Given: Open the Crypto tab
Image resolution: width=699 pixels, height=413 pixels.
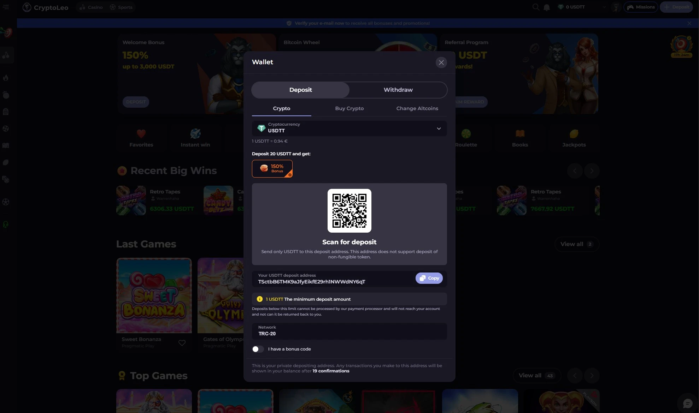Looking at the screenshot, I should [281, 108].
